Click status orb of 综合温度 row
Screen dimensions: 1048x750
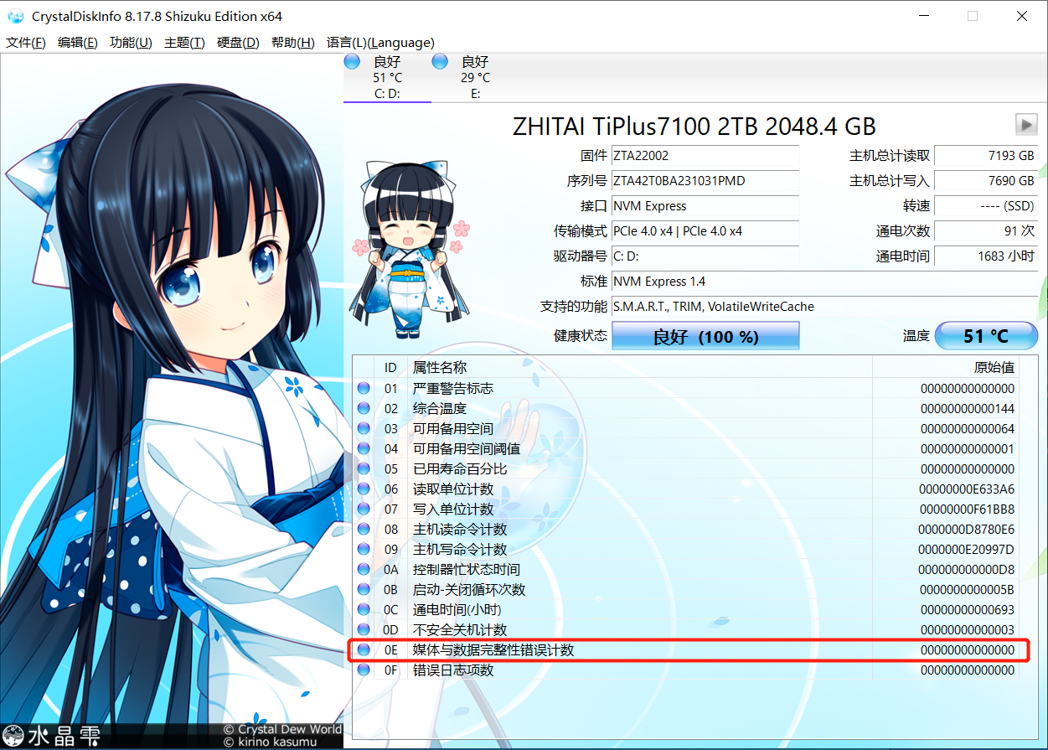[364, 408]
